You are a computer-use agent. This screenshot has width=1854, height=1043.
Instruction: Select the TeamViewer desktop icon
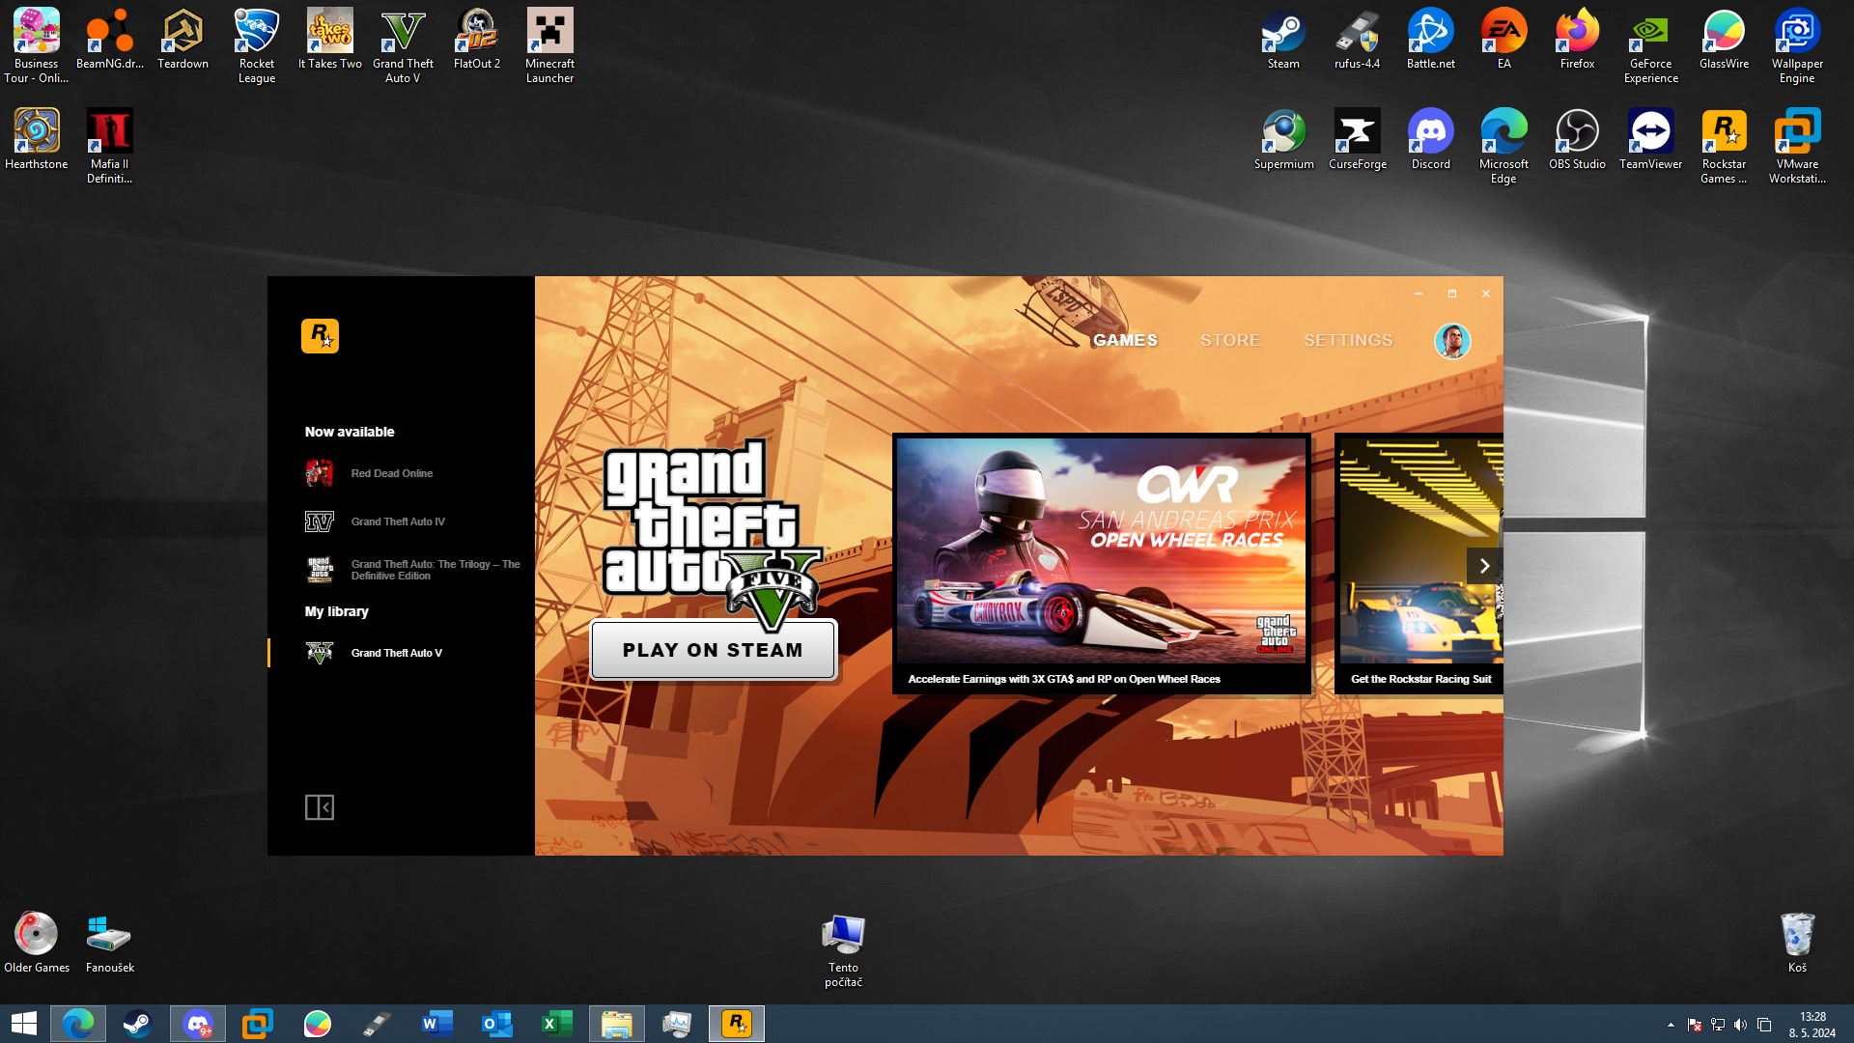tap(1651, 139)
